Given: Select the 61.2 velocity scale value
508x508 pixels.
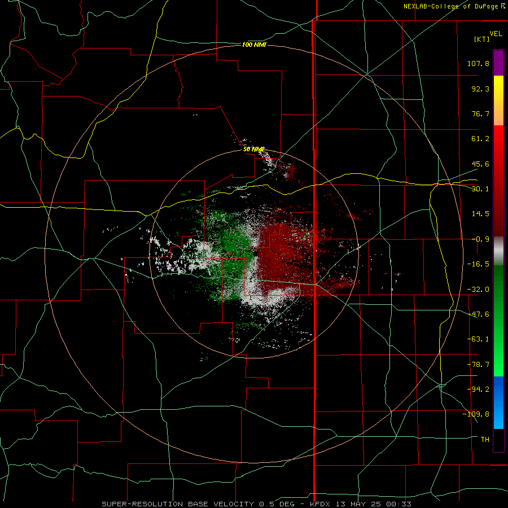Looking at the screenshot, I should [x=480, y=139].
